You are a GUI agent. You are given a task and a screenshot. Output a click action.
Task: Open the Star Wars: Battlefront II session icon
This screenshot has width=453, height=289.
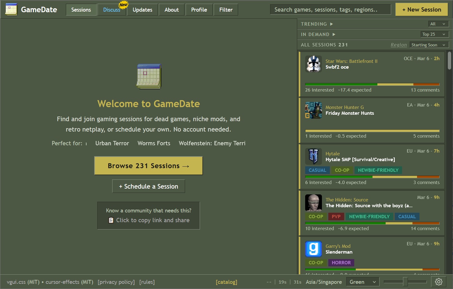pyautogui.click(x=313, y=64)
